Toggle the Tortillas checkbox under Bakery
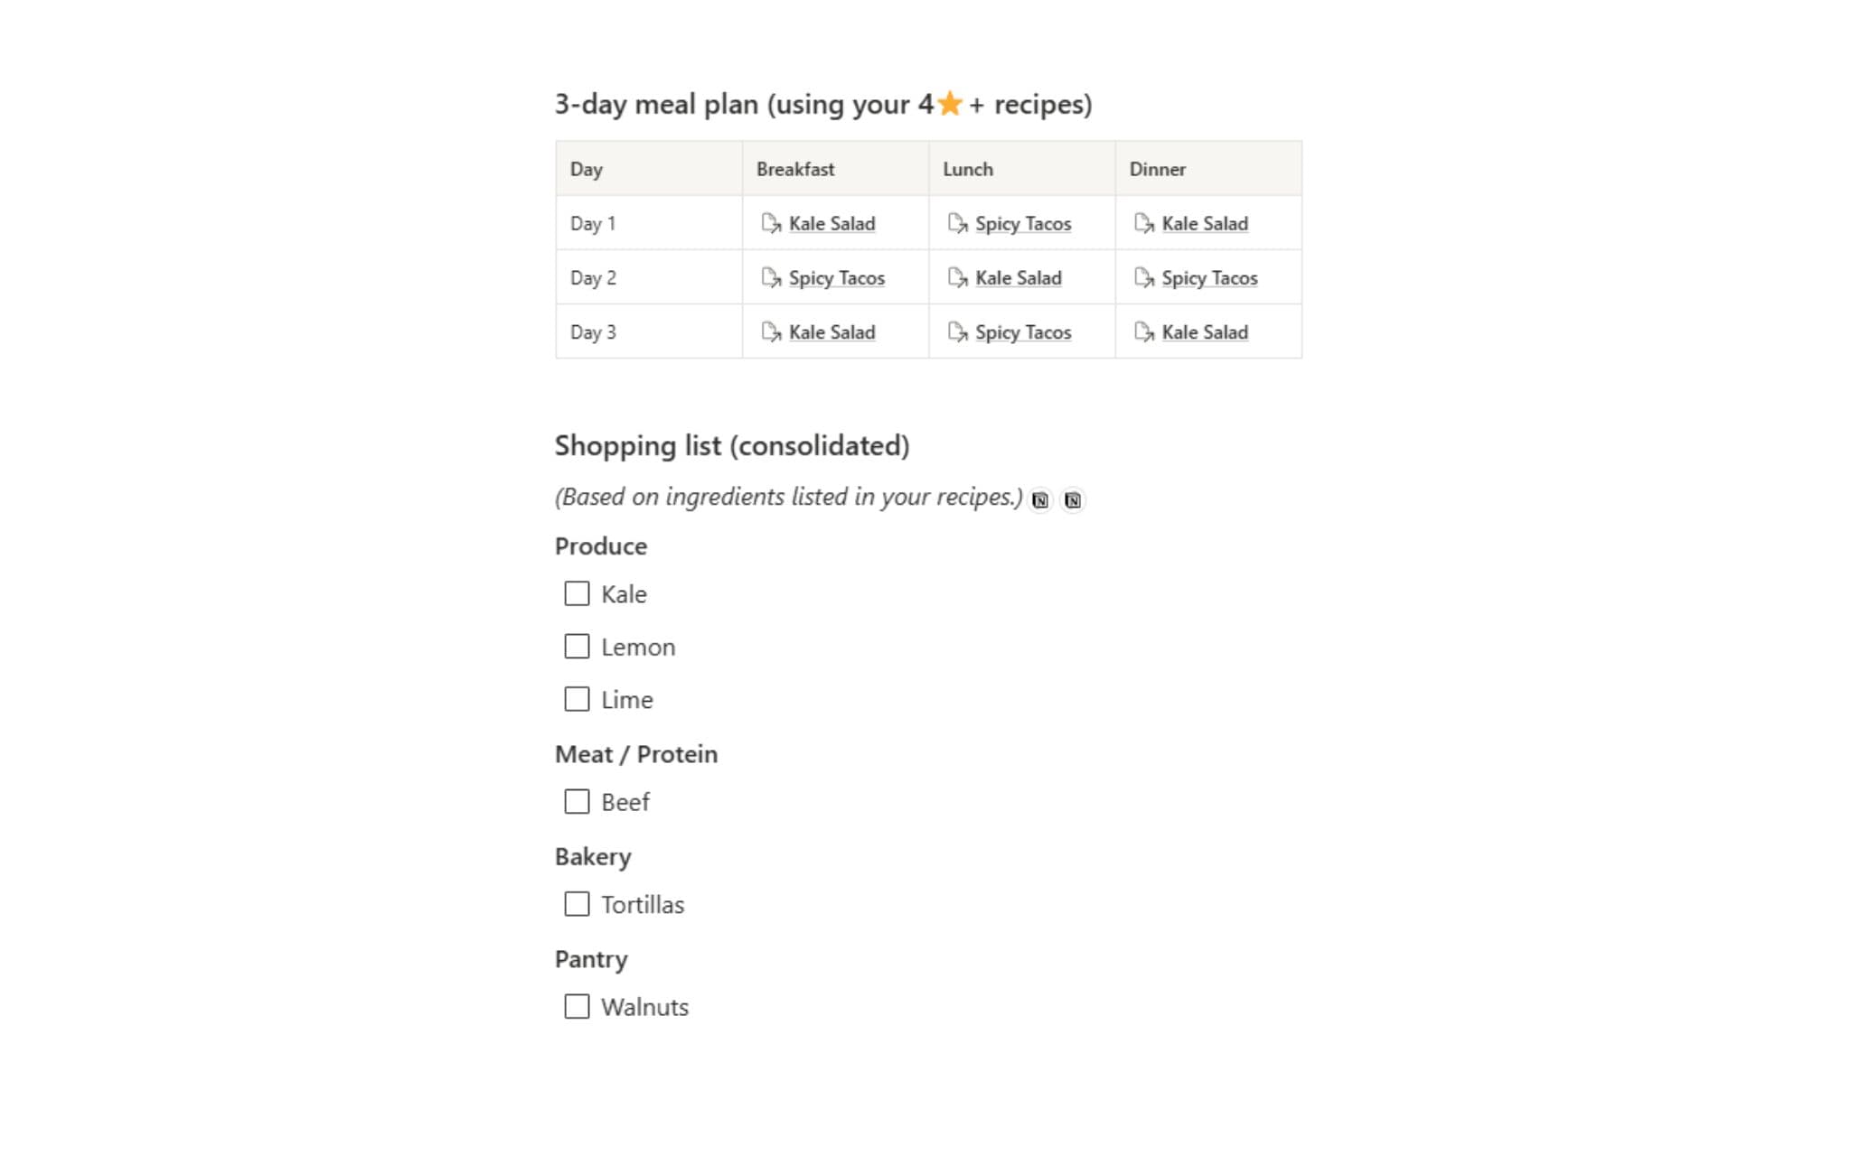 577,904
